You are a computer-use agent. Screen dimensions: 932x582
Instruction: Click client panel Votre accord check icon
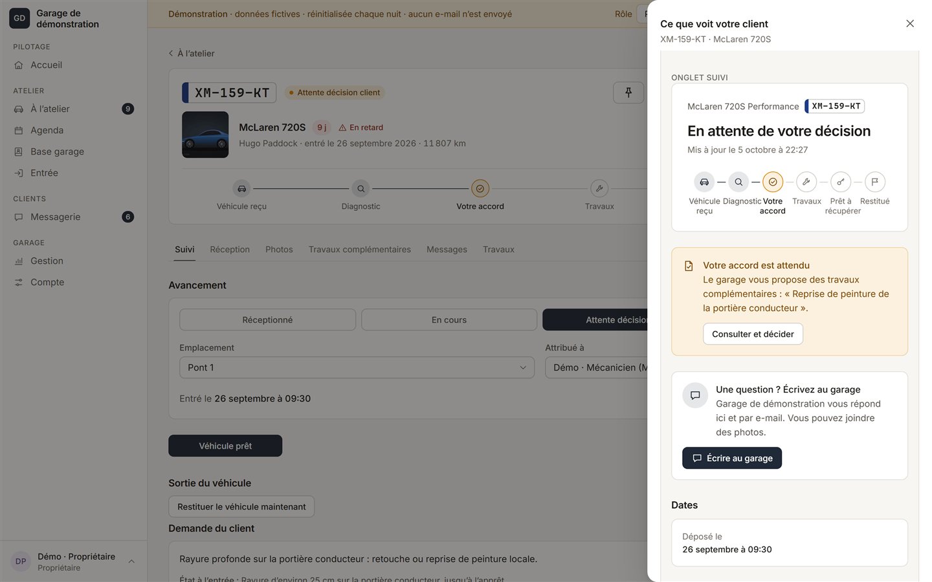pos(773,182)
